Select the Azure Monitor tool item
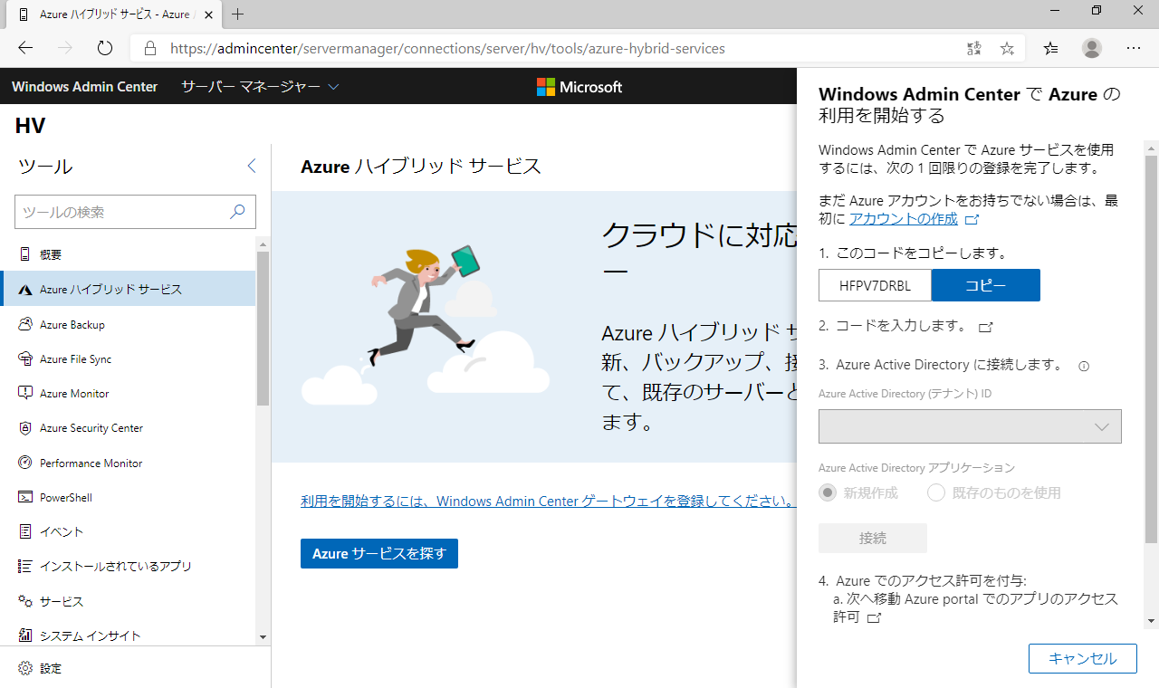Image resolution: width=1159 pixels, height=688 pixels. click(x=129, y=393)
